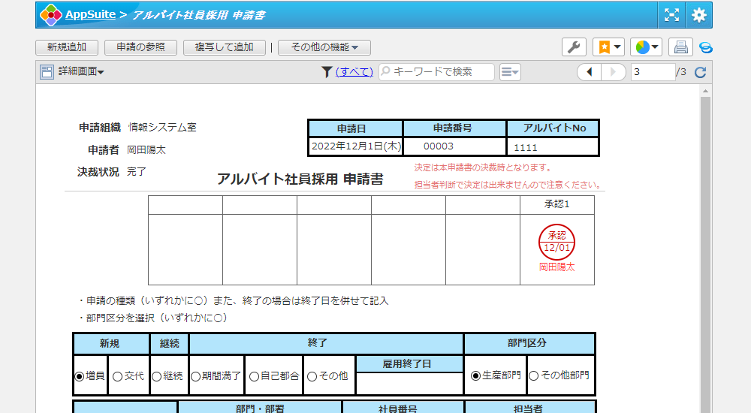
Task: Click the wrench design tool icon
Action: pos(574,47)
